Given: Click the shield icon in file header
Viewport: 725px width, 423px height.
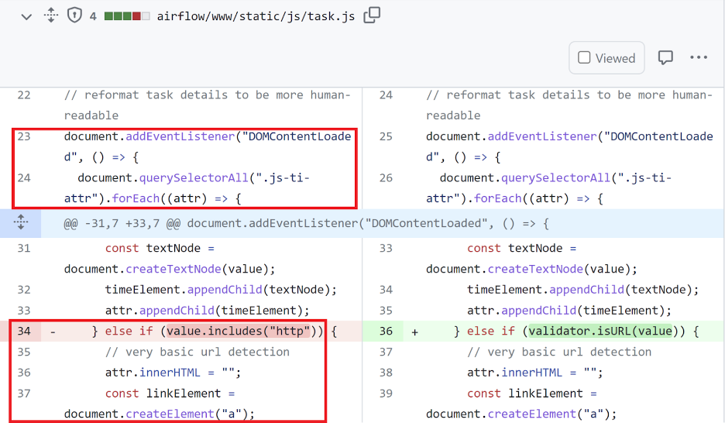Looking at the screenshot, I should pyautogui.click(x=74, y=15).
